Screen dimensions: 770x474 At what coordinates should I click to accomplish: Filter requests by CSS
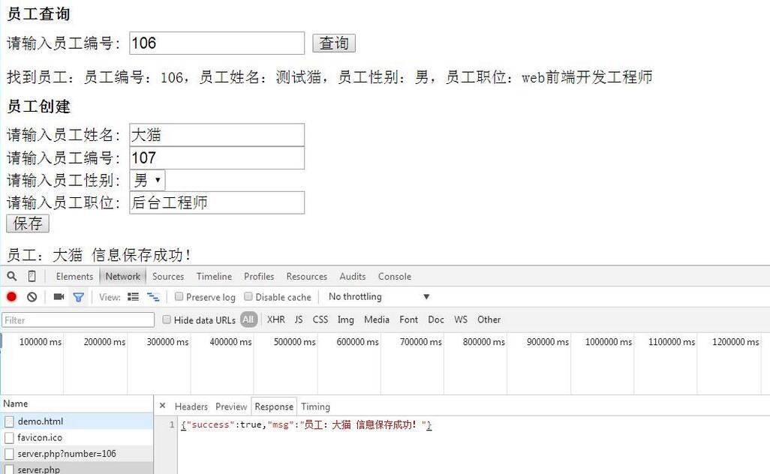click(x=320, y=319)
